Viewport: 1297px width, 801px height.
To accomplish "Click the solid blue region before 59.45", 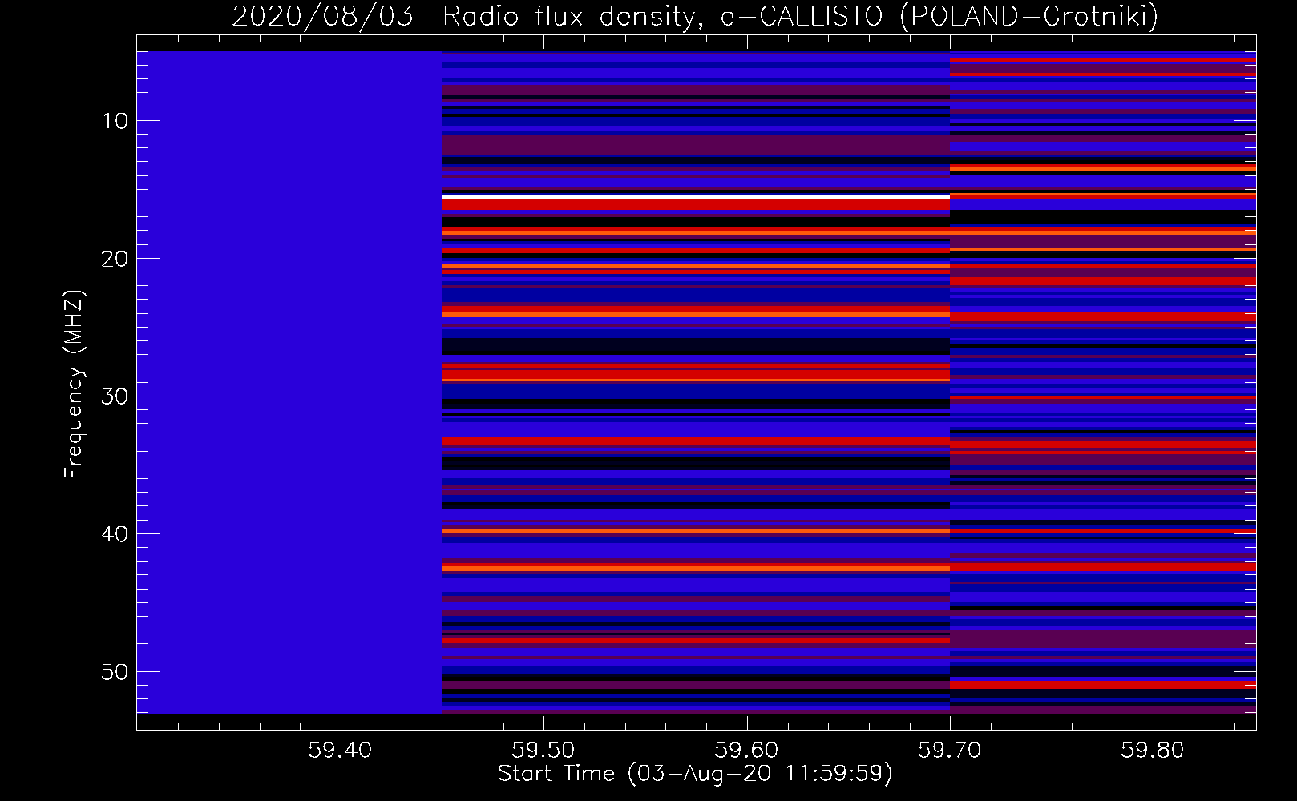I will (x=289, y=382).
